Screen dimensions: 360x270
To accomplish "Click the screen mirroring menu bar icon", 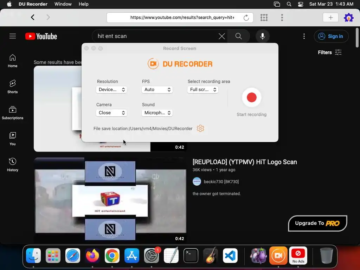I will point(277,4).
